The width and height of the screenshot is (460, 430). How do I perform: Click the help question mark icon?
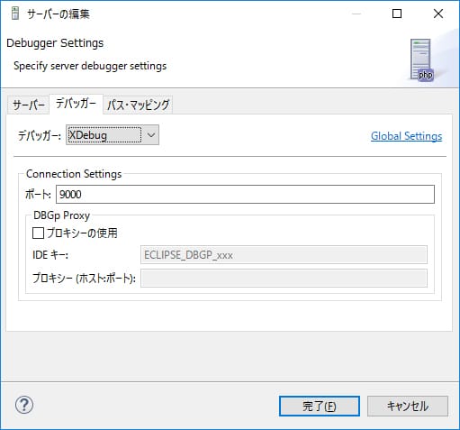[24, 405]
